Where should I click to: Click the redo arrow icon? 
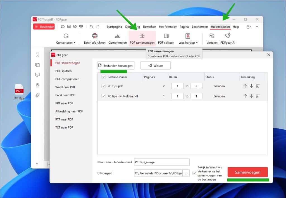(97, 27)
